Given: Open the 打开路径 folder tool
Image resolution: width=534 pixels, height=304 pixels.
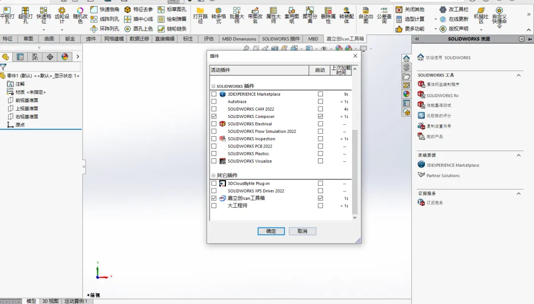Looking at the screenshot, I should [x=200, y=15].
